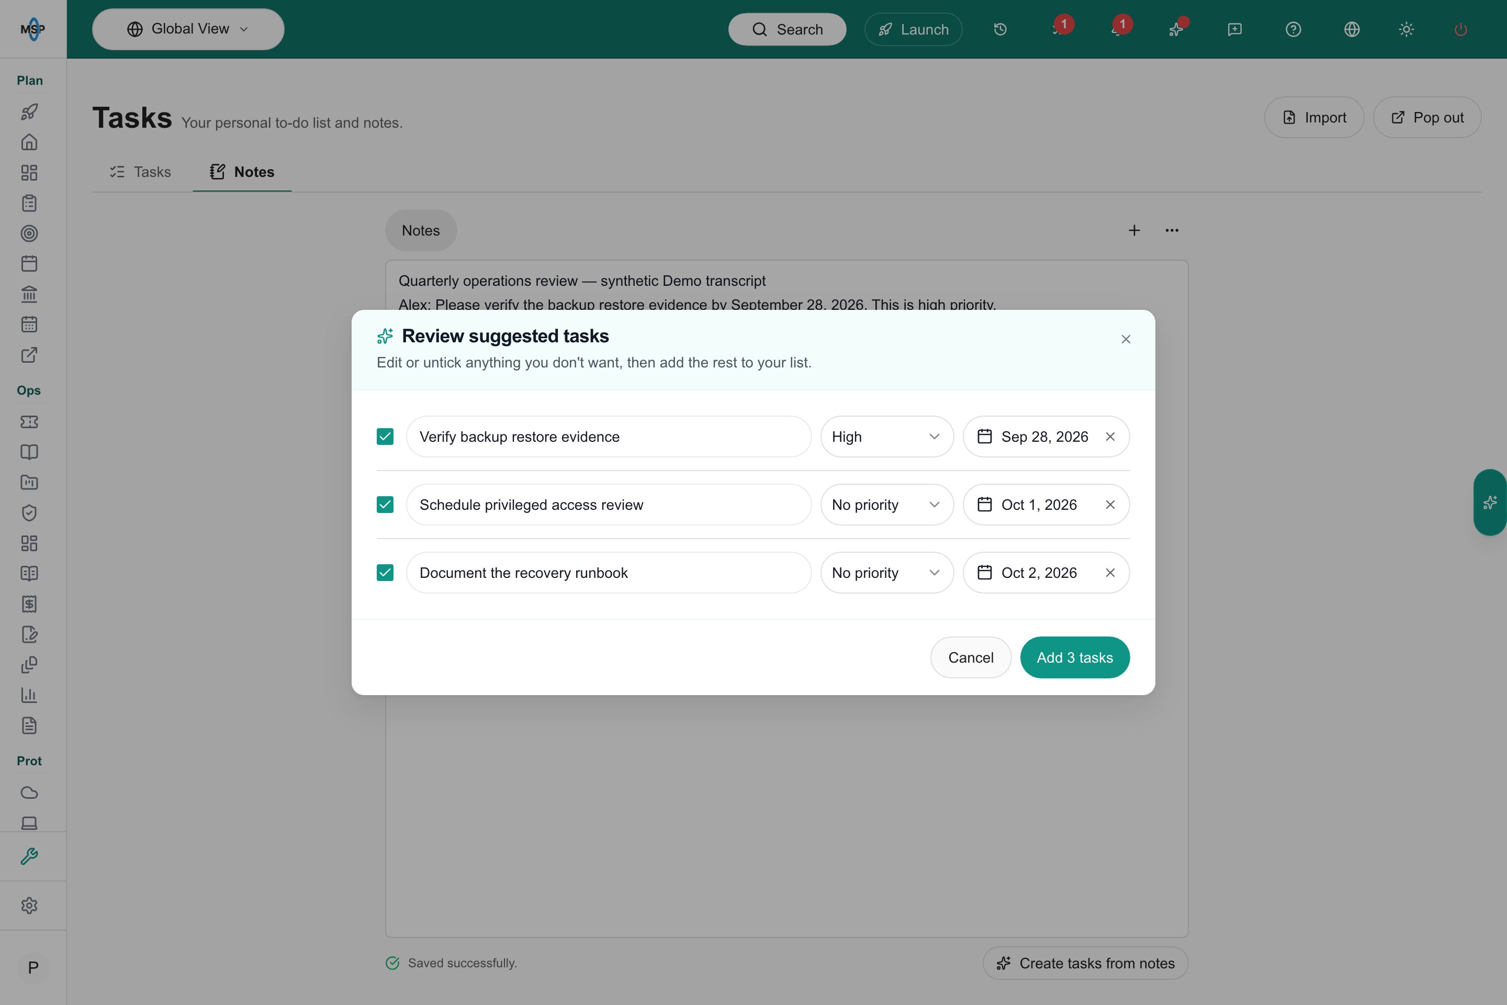Click the Import button
Viewport: 1507px width, 1005px height.
[1314, 117]
